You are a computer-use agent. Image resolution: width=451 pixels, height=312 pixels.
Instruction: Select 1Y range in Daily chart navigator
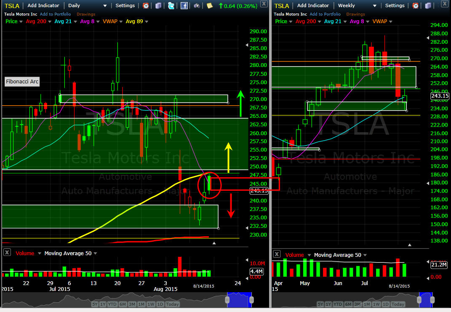tap(103, 304)
